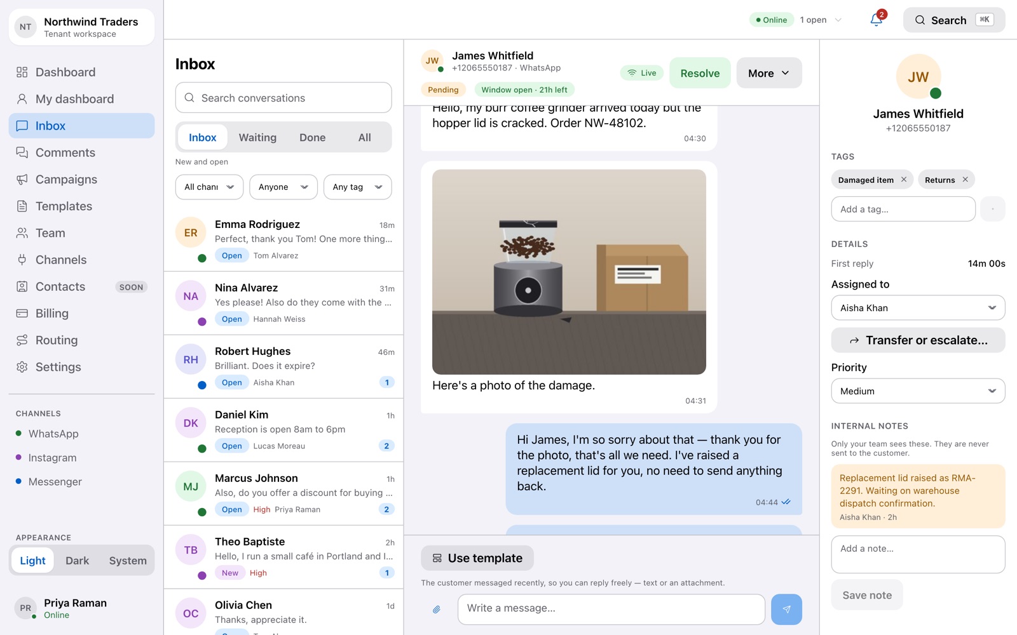The height and width of the screenshot is (635, 1017).
Task: Remove the Damaged item tag
Action: click(904, 180)
